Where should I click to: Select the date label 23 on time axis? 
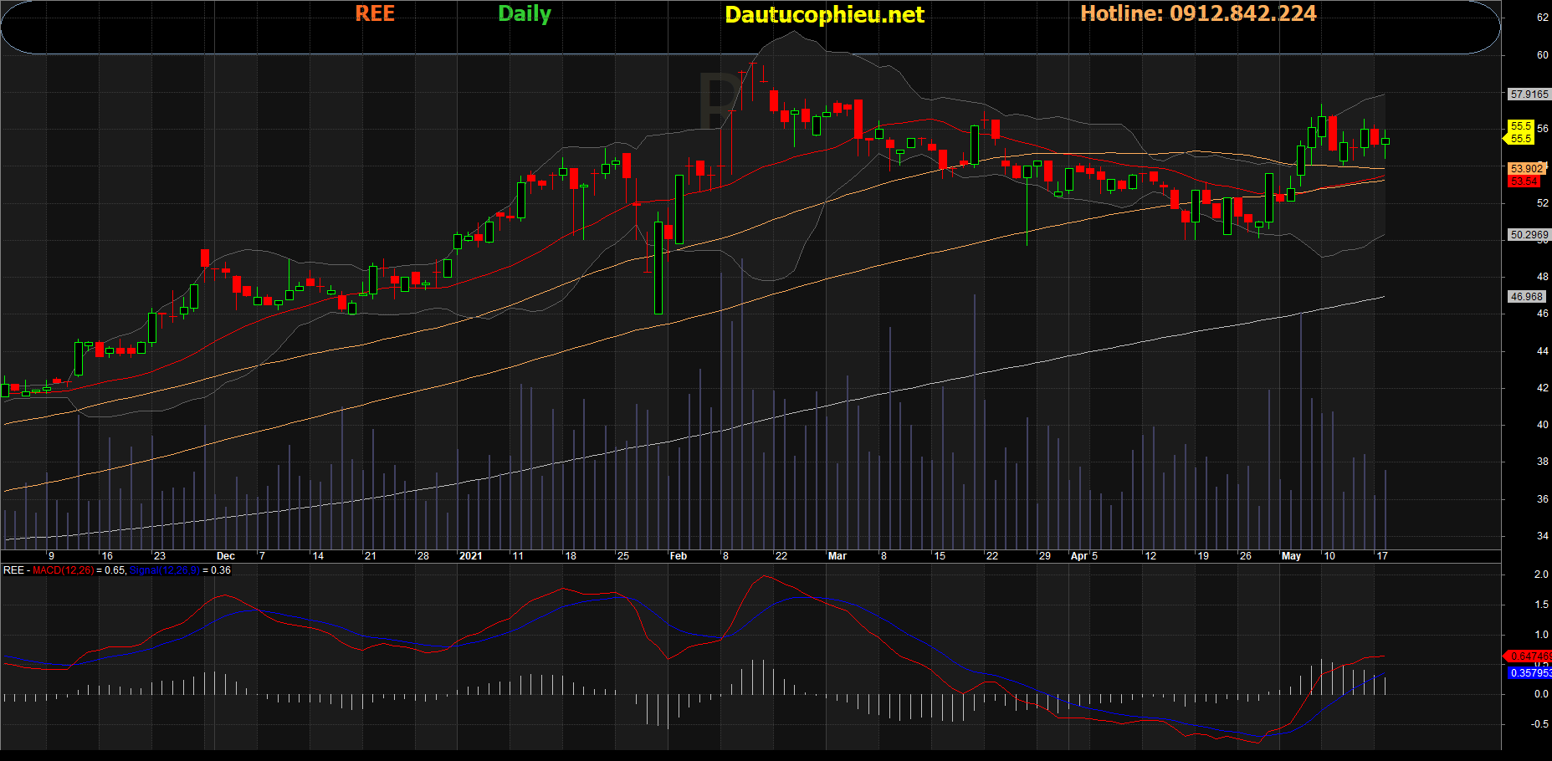[160, 556]
